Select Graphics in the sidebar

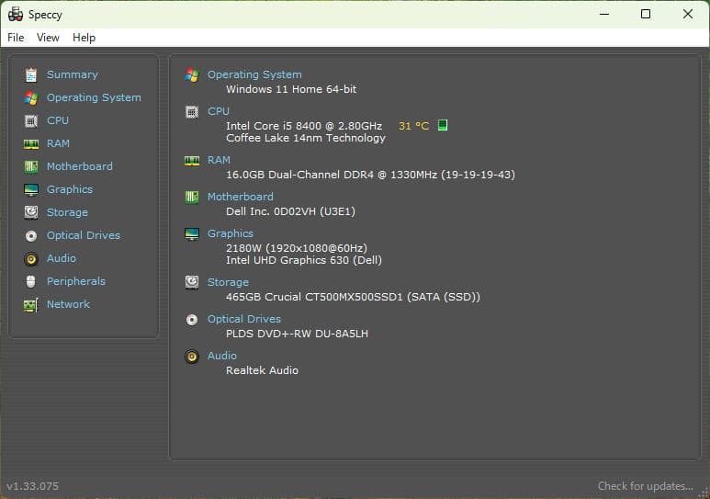(x=70, y=189)
